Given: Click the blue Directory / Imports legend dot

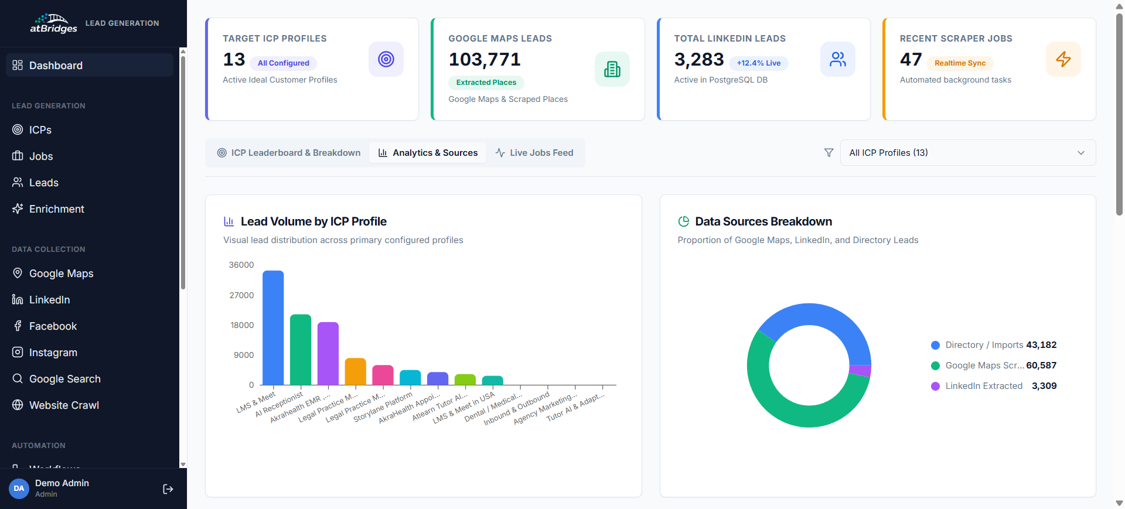Looking at the screenshot, I should [x=935, y=346].
